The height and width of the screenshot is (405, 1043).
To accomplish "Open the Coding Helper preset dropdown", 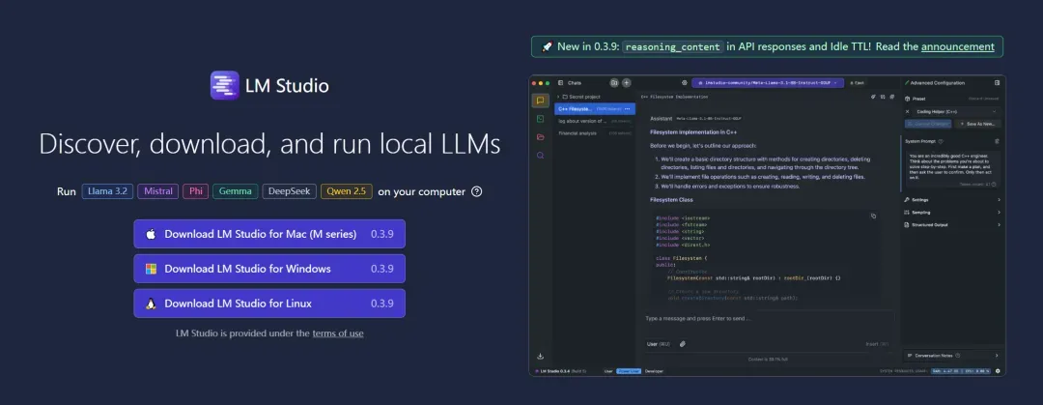I will click(x=952, y=111).
